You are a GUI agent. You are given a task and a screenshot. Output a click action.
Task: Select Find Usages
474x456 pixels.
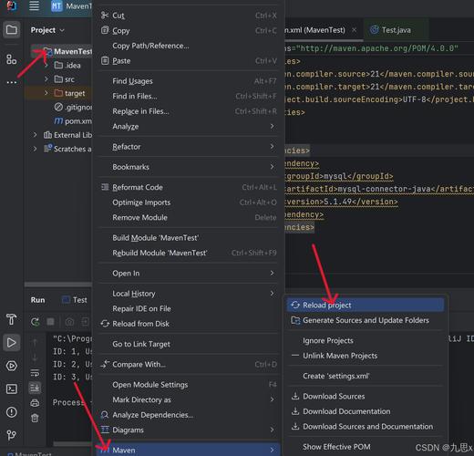tap(189, 81)
